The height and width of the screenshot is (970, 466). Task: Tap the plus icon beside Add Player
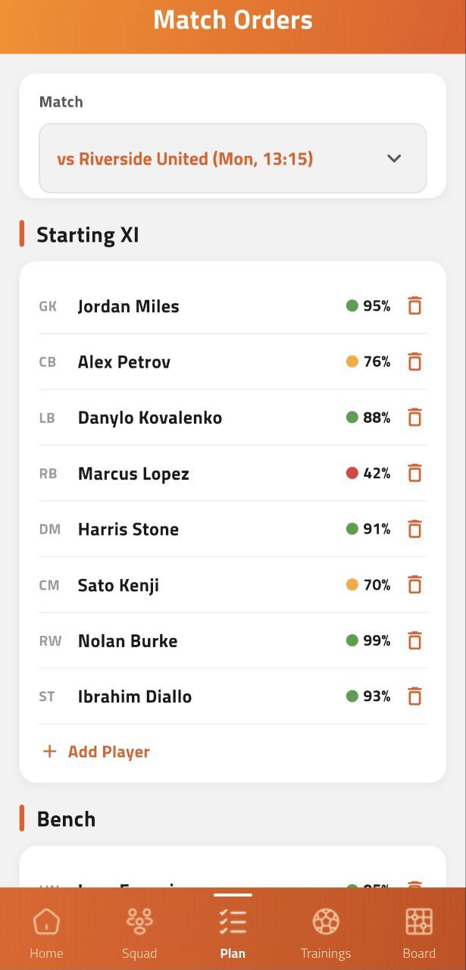[49, 752]
